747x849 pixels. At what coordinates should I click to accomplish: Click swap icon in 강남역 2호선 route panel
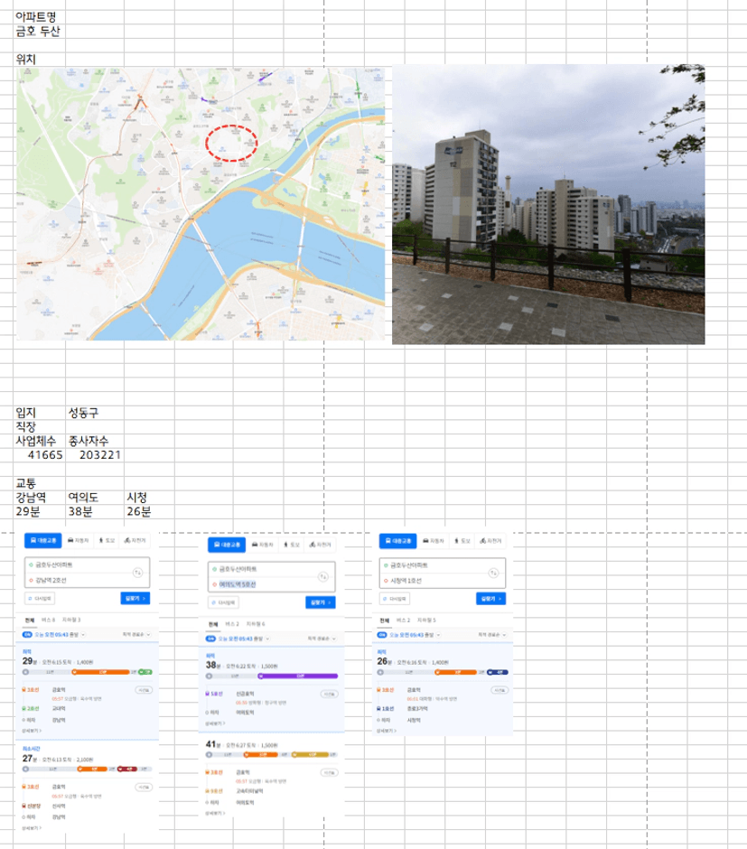137,573
